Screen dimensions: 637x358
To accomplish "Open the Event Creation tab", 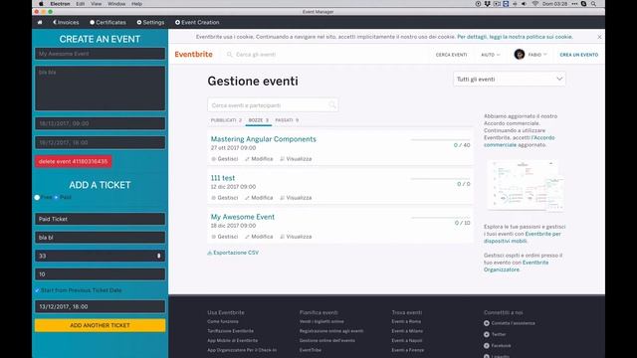I will click(x=197, y=22).
